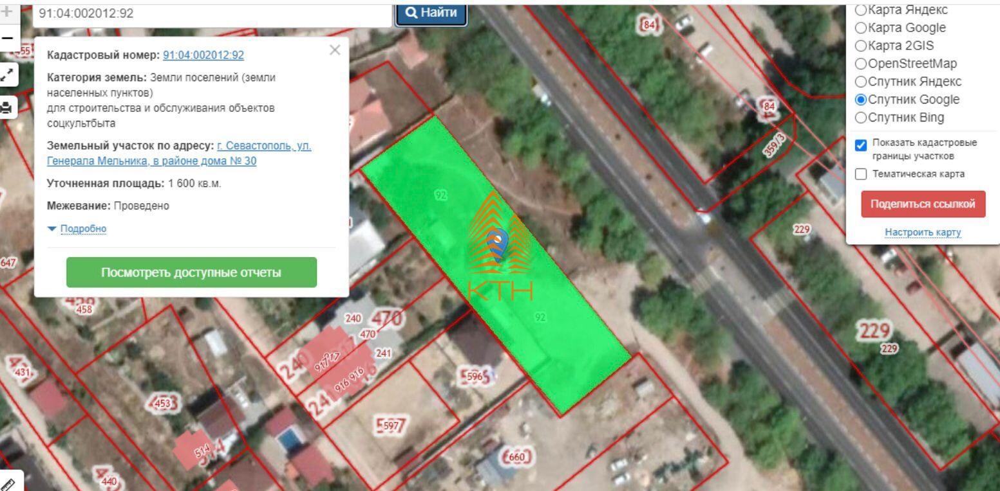Toggle fullscreen map view
The width and height of the screenshot is (1000, 491).
pos(7,75)
